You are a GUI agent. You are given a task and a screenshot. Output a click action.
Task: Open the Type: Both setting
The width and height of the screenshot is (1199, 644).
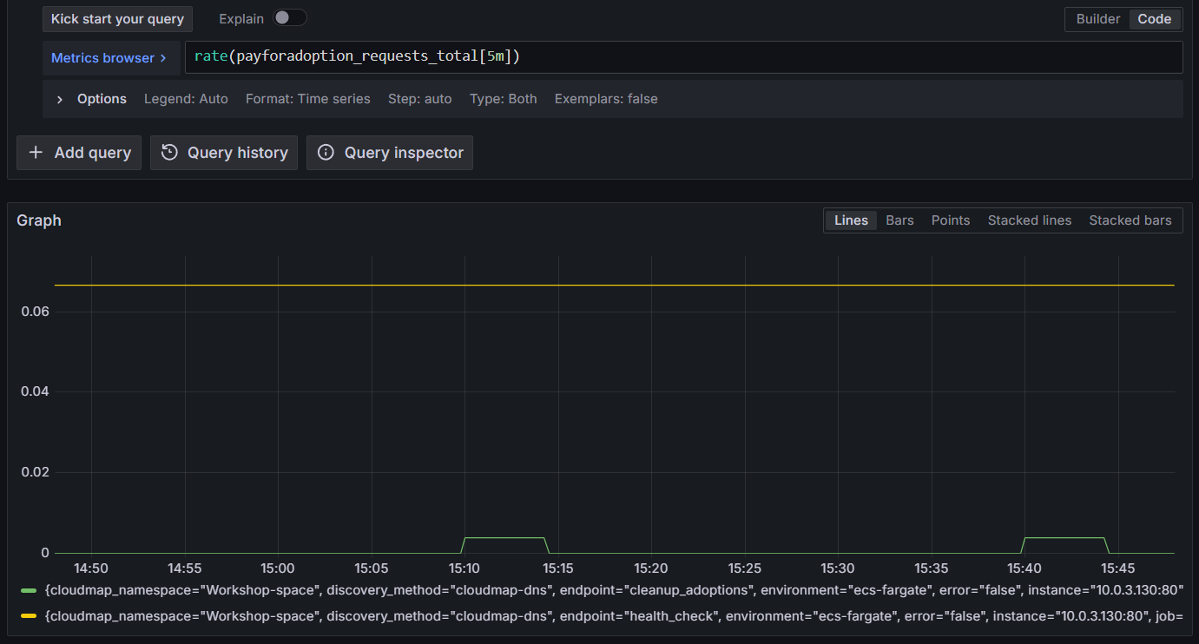503,99
